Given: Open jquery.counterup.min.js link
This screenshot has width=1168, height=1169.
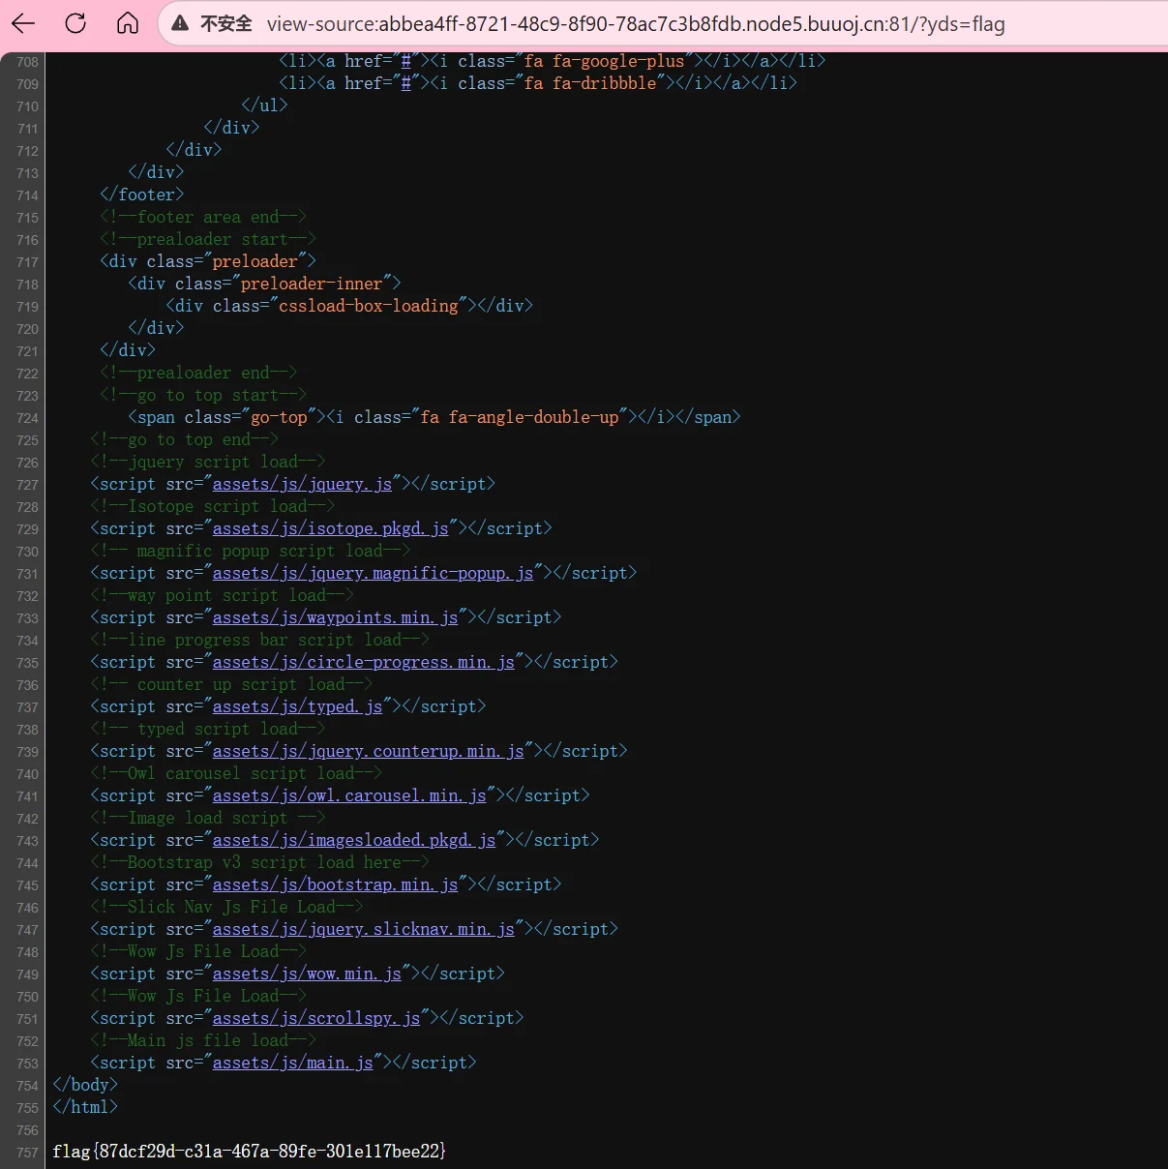Looking at the screenshot, I should (368, 751).
